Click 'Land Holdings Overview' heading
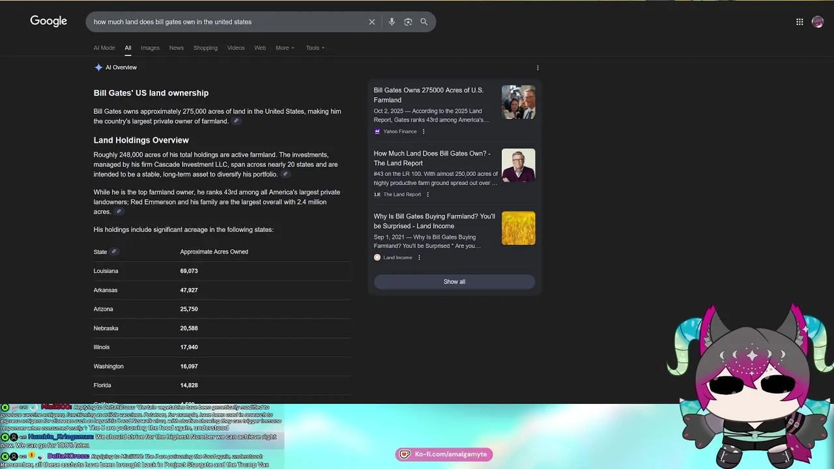The height and width of the screenshot is (469, 834). [x=141, y=140]
